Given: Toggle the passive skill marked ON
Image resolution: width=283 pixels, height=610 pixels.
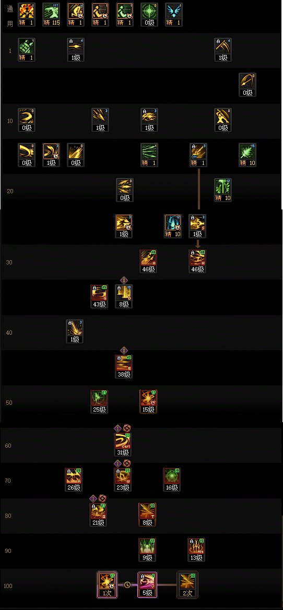Looking at the screenshot, I should pos(198,155).
